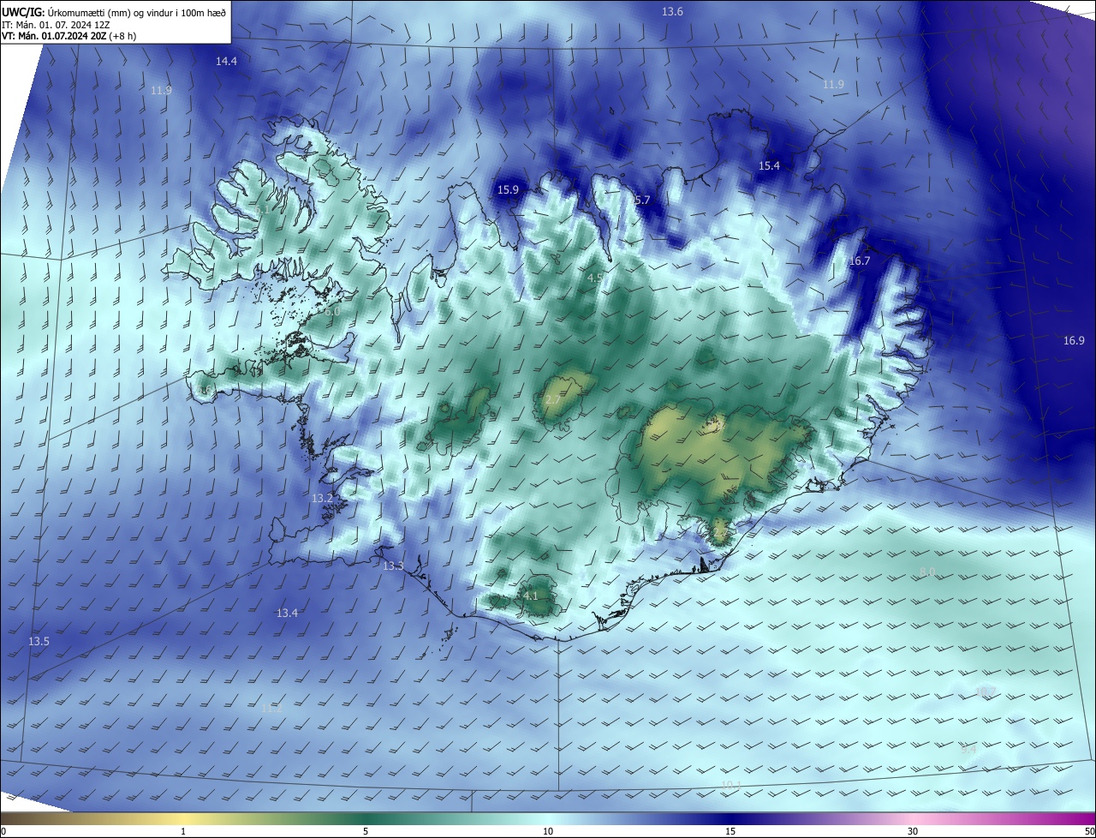The width and height of the screenshot is (1096, 838).
Task: Click the 16.9 value label
Action: 1074,341
